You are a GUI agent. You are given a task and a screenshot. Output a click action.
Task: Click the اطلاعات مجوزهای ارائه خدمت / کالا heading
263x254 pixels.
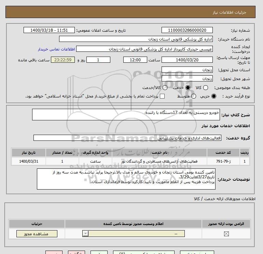225,199
